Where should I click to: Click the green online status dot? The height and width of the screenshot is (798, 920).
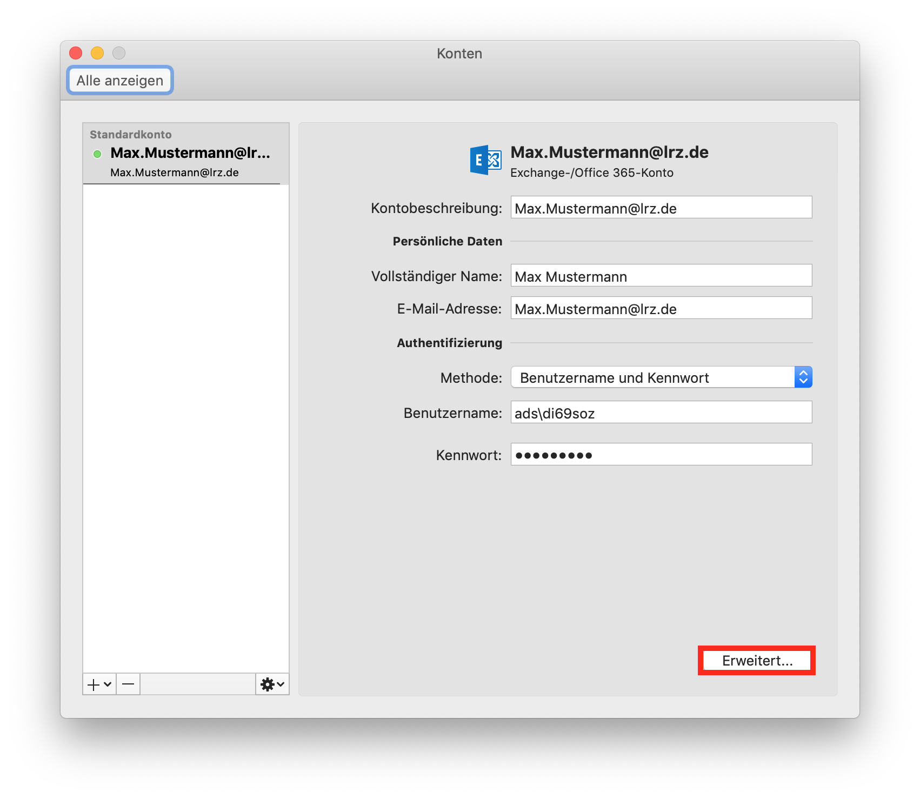coord(97,154)
